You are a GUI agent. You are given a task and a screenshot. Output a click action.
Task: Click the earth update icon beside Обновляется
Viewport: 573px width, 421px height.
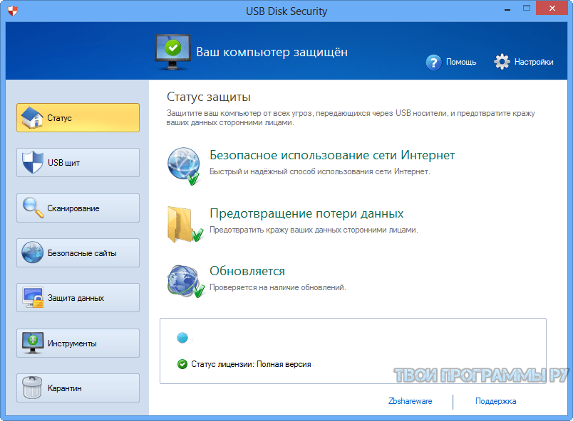point(185,281)
